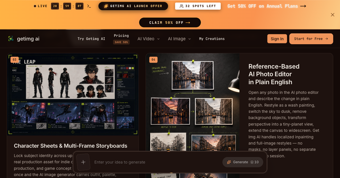Click the countdown timer 28 box
The height and width of the screenshot is (178, 340).
(x=55, y=6)
